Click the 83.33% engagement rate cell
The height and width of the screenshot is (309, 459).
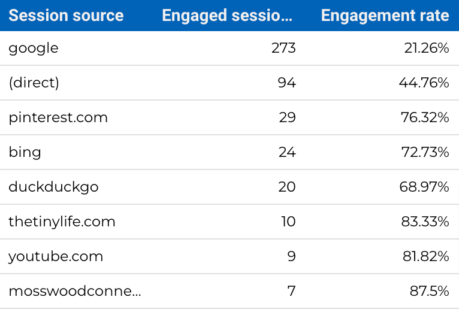click(425, 222)
